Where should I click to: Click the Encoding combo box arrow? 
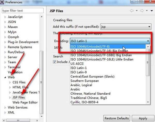(148, 41)
